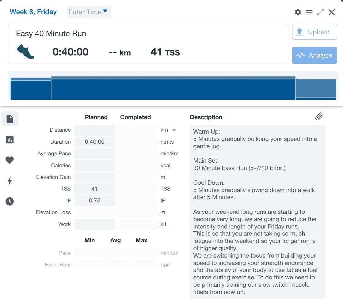Open the bar chart sidebar icon
Viewport: 343px width, 302px height.
coord(10,140)
